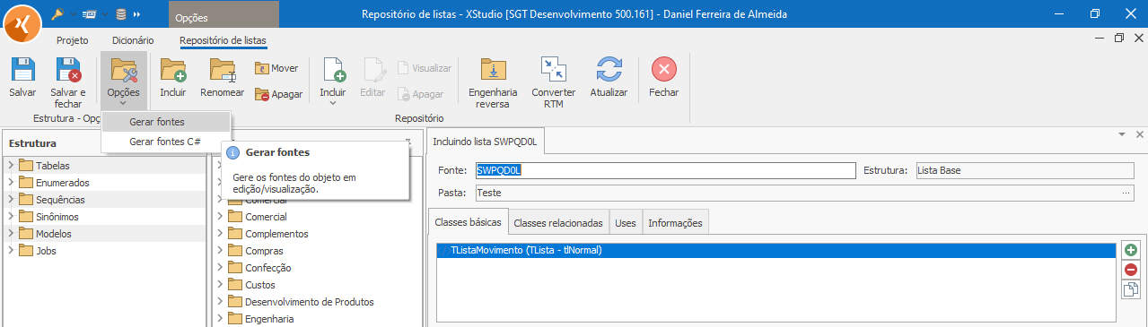The image size is (1148, 327).
Task: Close the Incluindo lista document panel
Action: click(1139, 133)
